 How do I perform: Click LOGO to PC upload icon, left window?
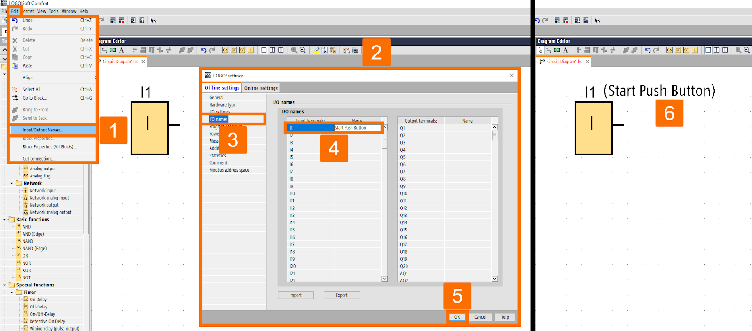point(141,20)
